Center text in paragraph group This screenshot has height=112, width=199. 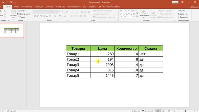point(75,16)
